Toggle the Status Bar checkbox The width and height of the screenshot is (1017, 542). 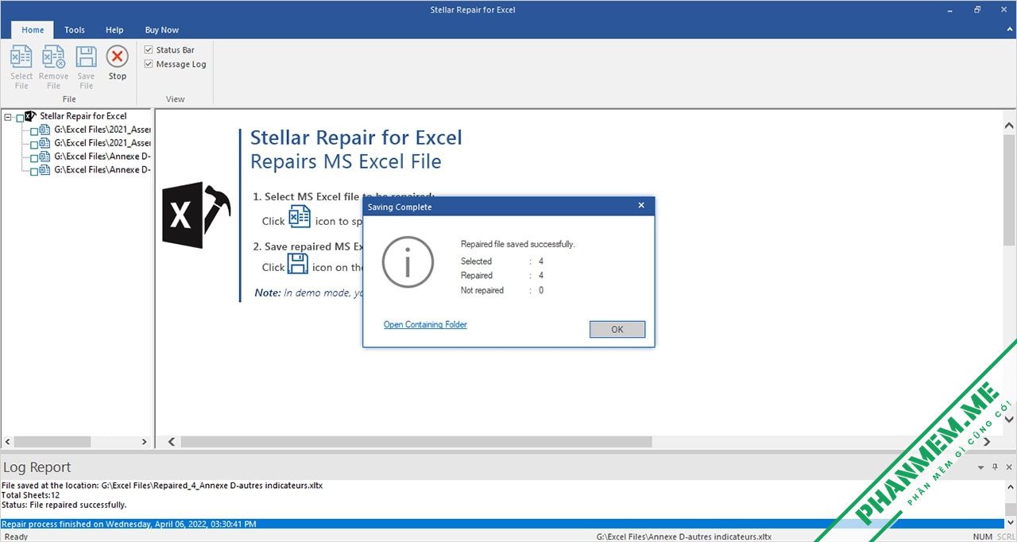[149, 50]
